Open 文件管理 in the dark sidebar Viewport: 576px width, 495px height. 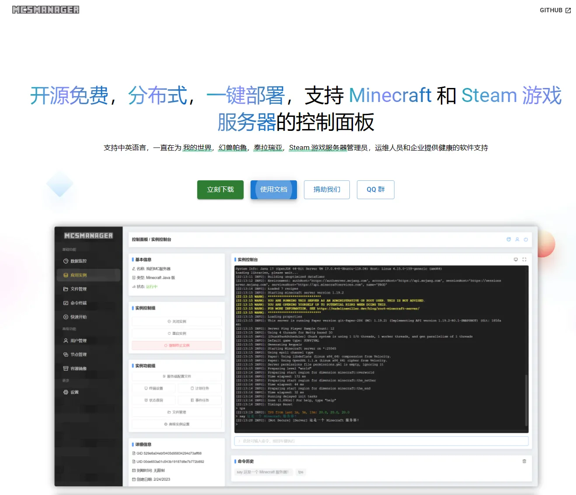point(88,289)
